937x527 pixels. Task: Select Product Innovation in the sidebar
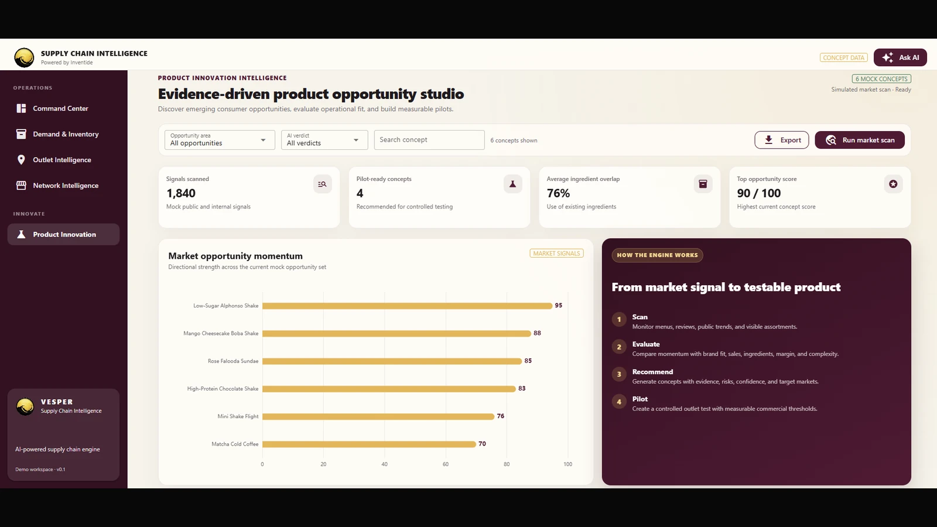pyautogui.click(x=63, y=234)
